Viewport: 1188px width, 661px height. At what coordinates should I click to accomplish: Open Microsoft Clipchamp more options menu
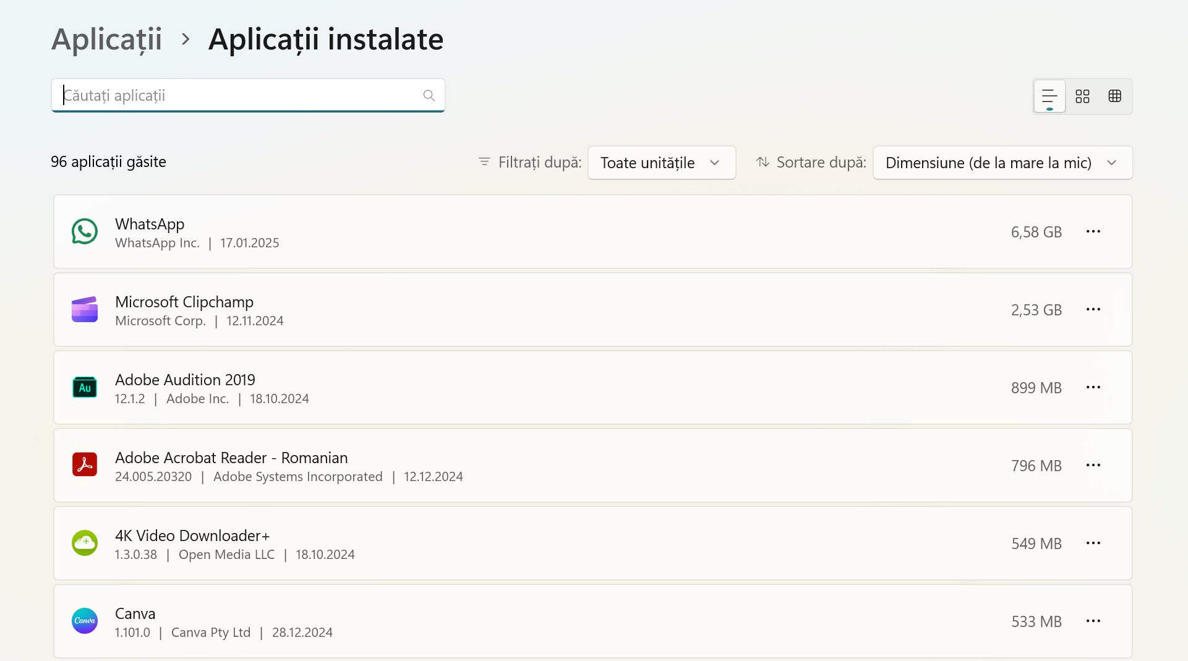pos(1093,309)
